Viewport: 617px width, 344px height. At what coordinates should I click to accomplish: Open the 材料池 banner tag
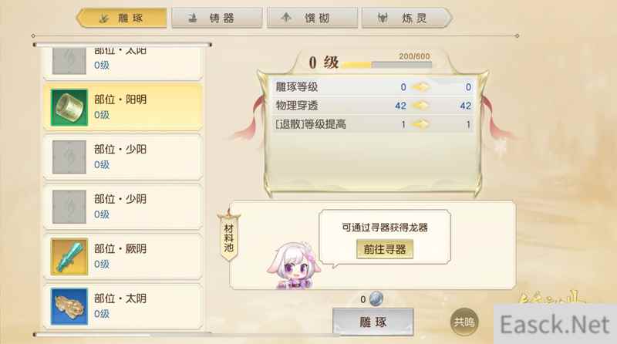pyautogui.click(x=228, y=238)
